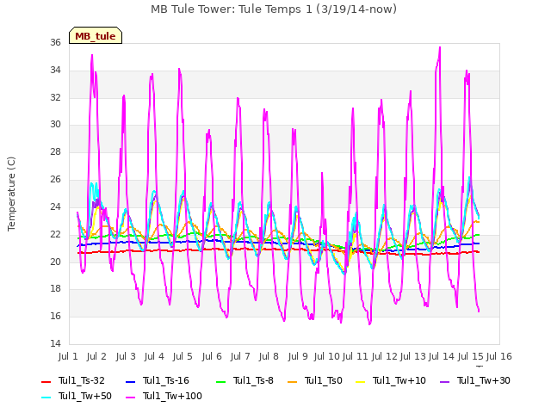Select the Tul1_Tw+10 legend label
The width and height of the screenshot is (551, 413).
(399, 380)
